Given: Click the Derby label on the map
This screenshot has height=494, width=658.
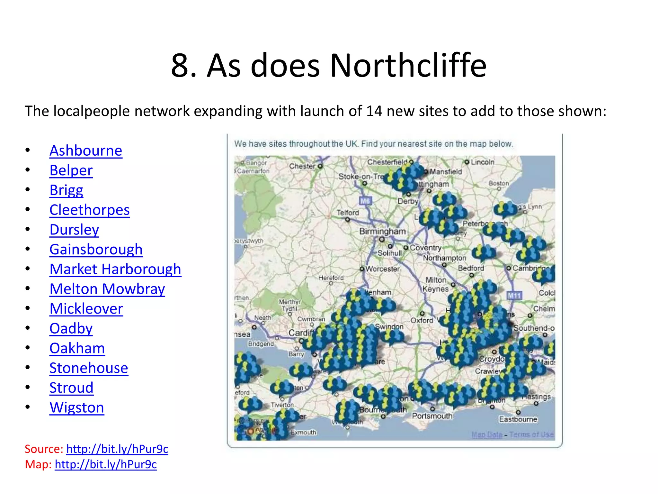Looking at the screenshot, I should pos(408,201).
